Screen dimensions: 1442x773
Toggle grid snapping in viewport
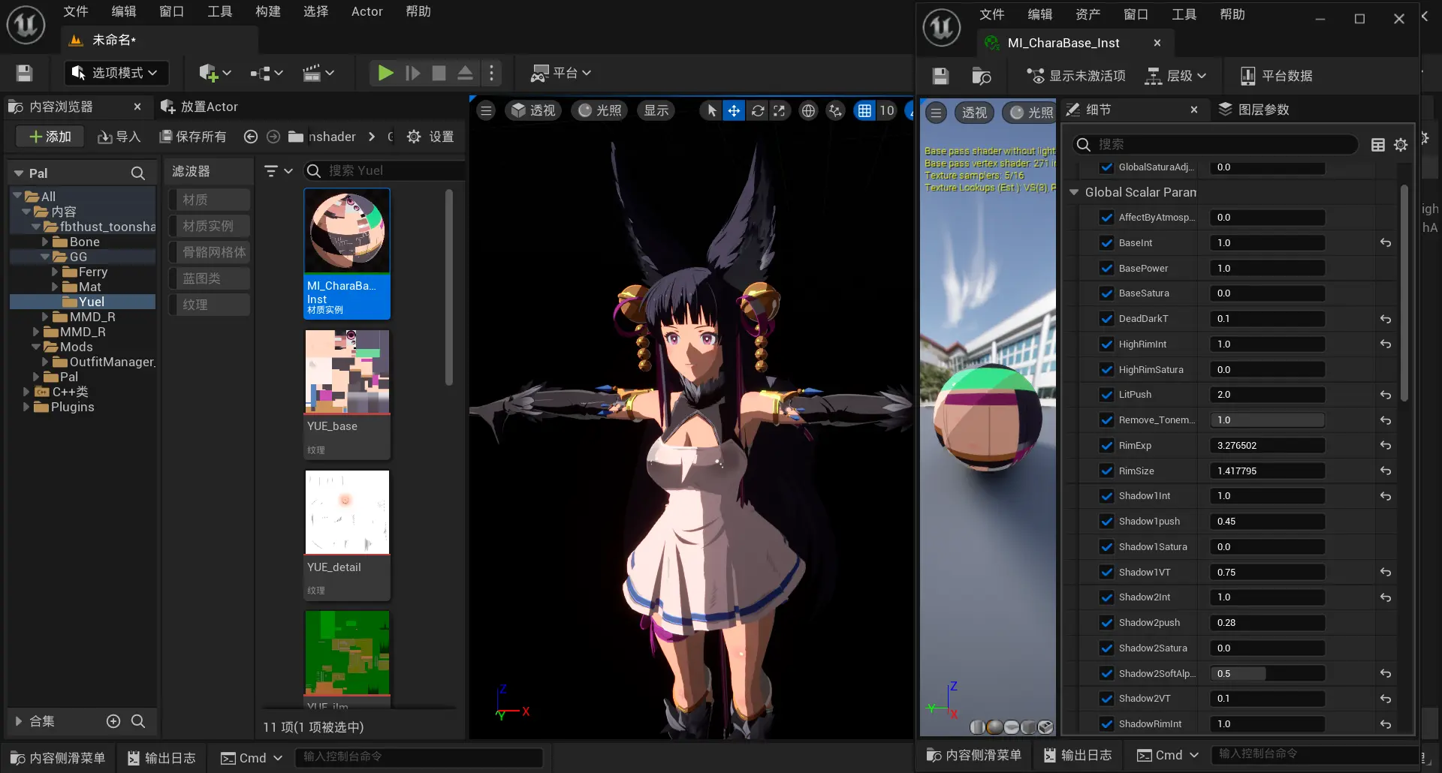[x=865, y=111]
